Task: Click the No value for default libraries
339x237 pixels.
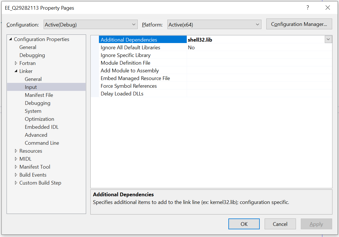Action: pos(259,47)
